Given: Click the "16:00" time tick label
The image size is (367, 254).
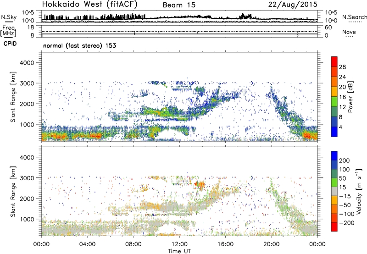Looking at the screenshot, I should [225, 244].
